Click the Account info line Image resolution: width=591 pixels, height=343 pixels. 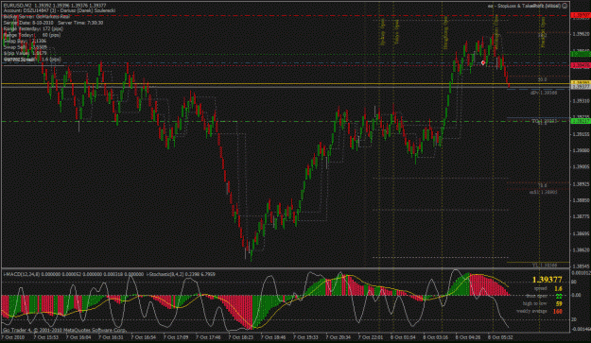click(x=60, y=10)
